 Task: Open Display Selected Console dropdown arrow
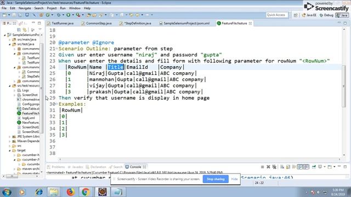click(325, 167)
